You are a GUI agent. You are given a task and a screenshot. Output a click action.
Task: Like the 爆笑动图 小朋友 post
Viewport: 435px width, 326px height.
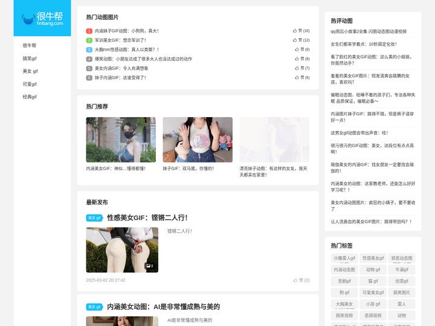(302, 59)
